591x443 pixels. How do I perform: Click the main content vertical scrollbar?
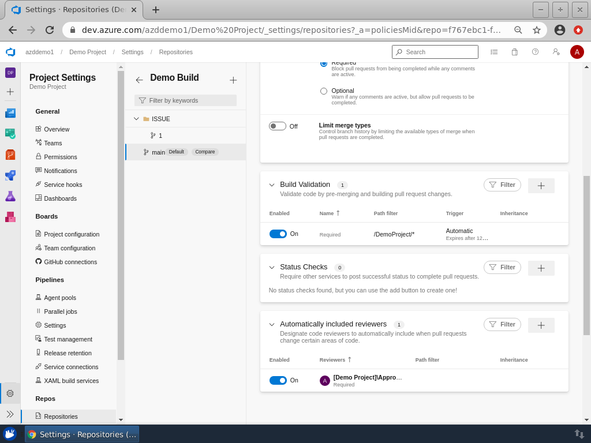(586, 256)
